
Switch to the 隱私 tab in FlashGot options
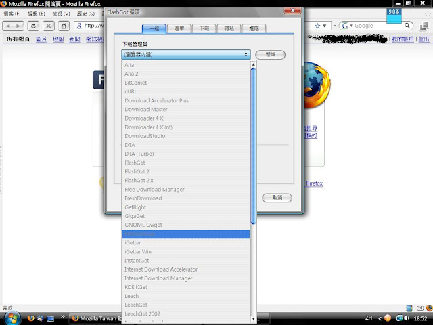(229, 28)
